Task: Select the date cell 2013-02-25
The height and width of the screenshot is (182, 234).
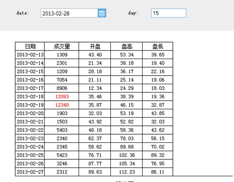Action: [x=30, y=155]
